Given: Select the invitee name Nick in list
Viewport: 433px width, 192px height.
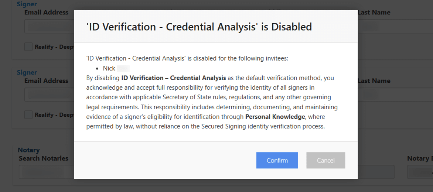Looking at the screenshot, I should coord(109,68).
